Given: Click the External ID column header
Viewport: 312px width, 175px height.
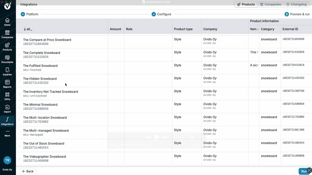Looking at the screenshot, I should coord(290,29).
